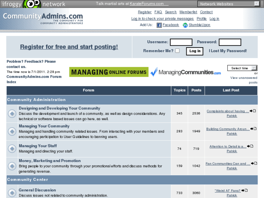Image resolution: width=264 pixels, height=198 pixels.
Task: Open Designing and Developing Your Community forum
Action: [60, 108]
